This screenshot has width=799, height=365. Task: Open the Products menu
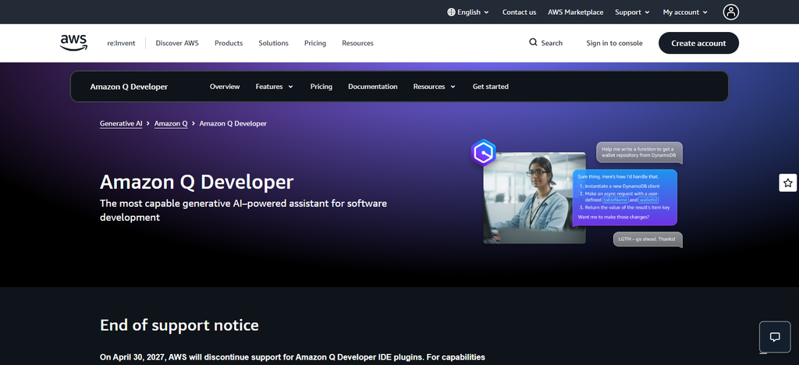229,43
